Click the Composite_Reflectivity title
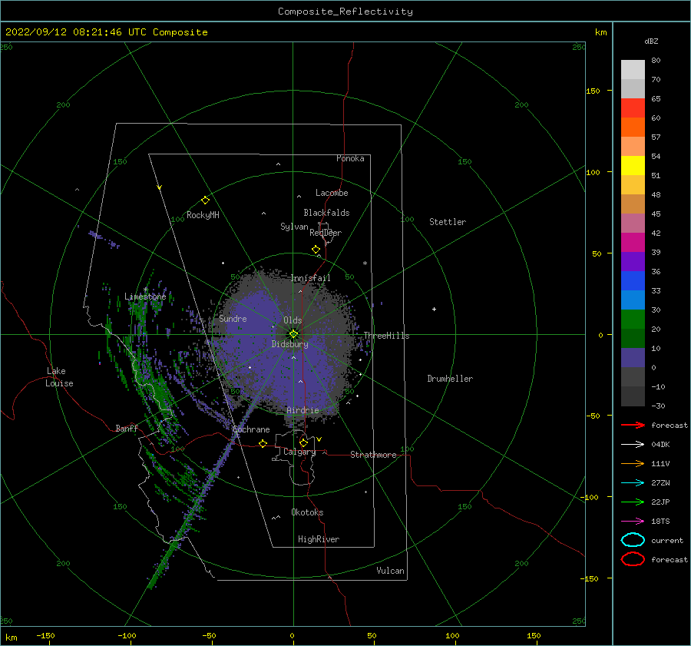The image size is (691, 646). (345, 12)
